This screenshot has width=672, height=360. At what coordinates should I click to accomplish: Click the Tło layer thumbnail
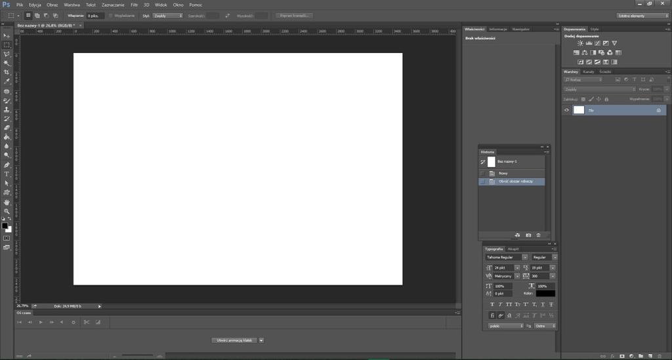click(x=579, y=111)
